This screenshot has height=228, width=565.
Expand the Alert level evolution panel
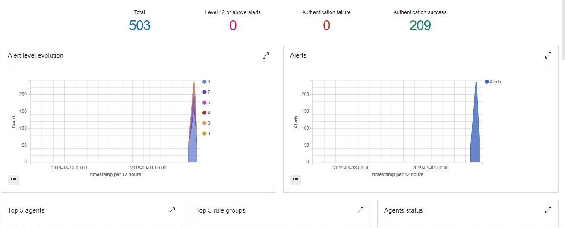(x=266, y=55)
